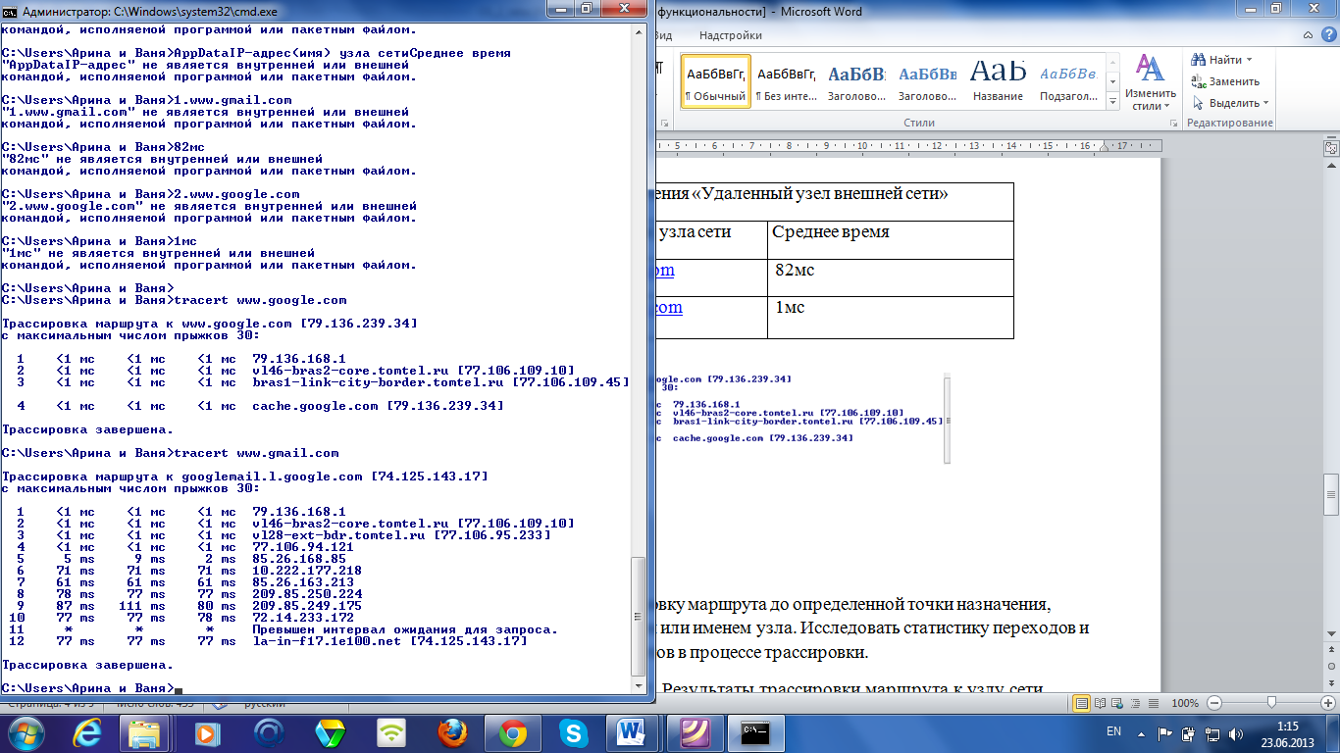Click the 100% zoom level in Word
The width and height of the screenshot is (1340, 753).
click(1185, 703)
